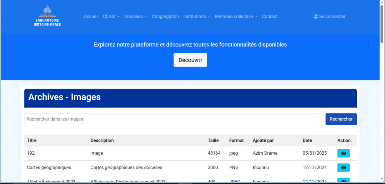Image resolution: width=385 pixels, height=184 pixels.
Task: Click the Taille column header
Action: [214, 140]
